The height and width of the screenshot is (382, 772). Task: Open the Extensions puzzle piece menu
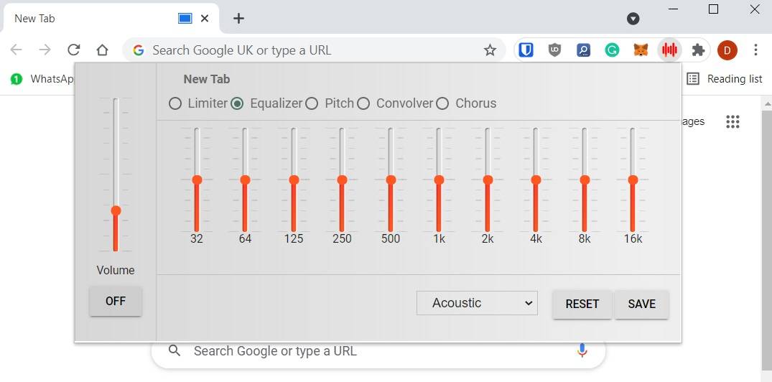pyautogui.click(x=698, y=50)
